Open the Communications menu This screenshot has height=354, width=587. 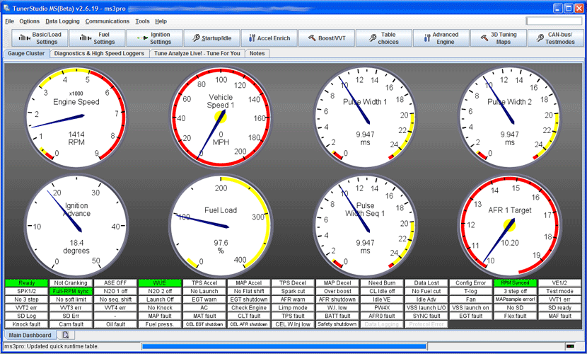pos(107,21)
